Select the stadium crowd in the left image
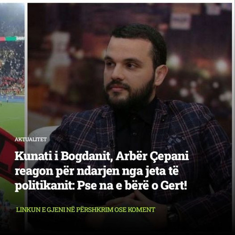This screenshot has height=235, width=235. pyautogui.click(x=12, y=69)
